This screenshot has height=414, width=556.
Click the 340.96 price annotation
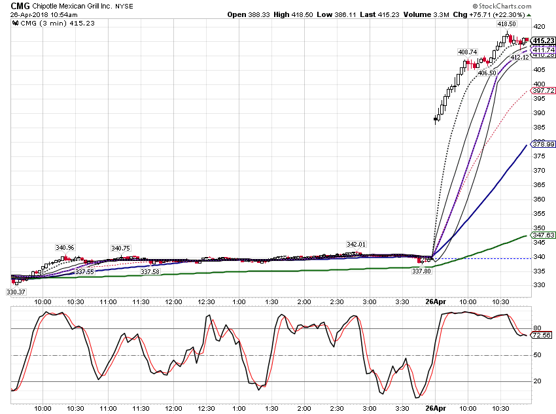[x=65, y=247]
